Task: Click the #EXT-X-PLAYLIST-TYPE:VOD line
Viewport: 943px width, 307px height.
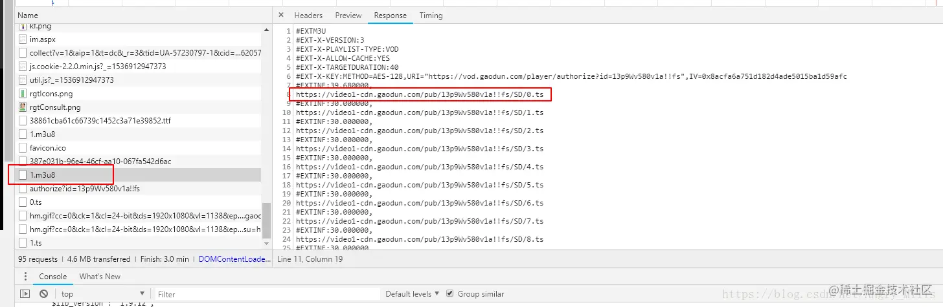Action: (347, 49)
